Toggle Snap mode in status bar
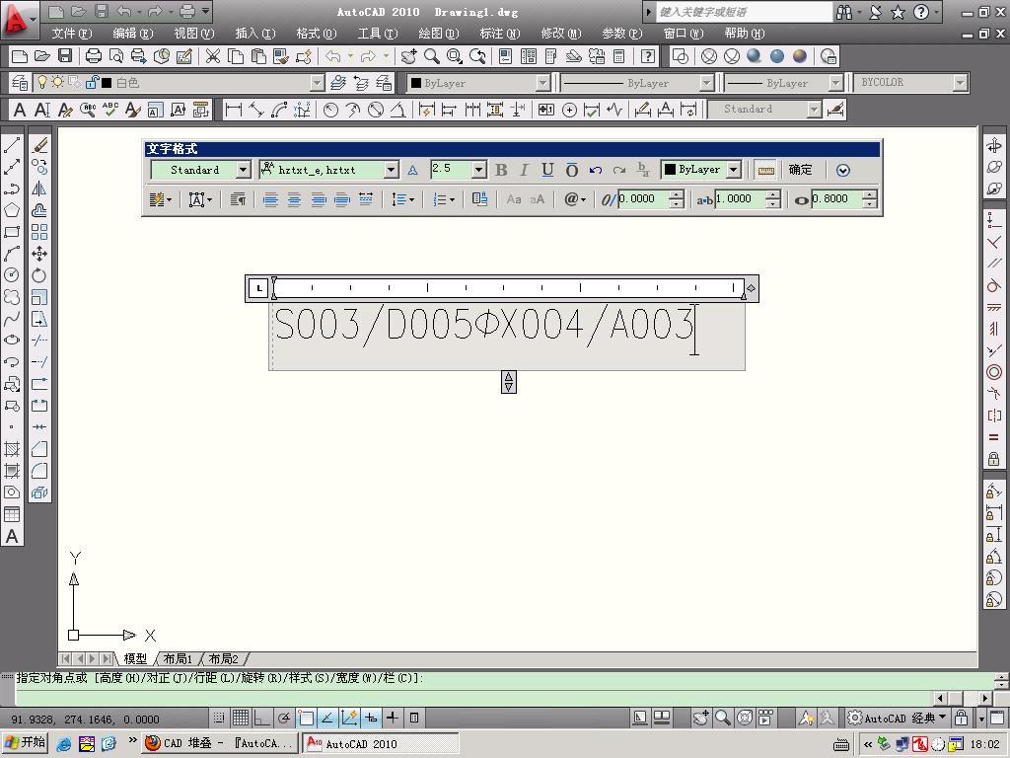The width and height of the screenshot is (1010, 758). [x=219, y=718]
